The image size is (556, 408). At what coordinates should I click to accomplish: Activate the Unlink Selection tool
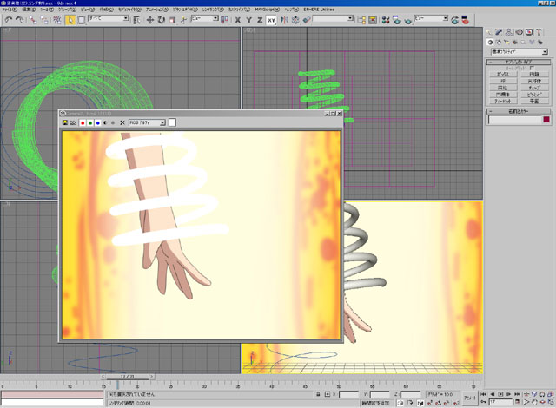coord(44,20)
